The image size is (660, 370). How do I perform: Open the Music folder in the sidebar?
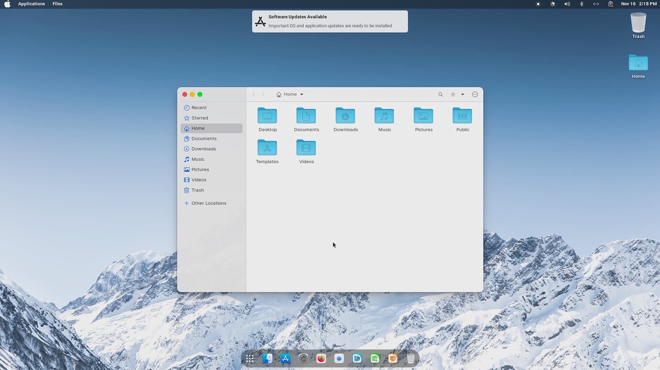pos(198,159)
